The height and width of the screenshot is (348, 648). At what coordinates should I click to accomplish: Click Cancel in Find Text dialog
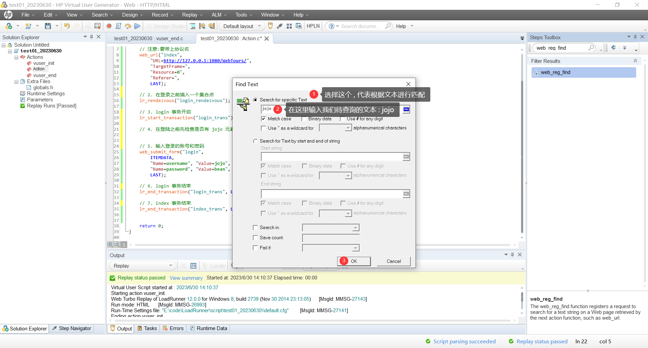point(394,261)
